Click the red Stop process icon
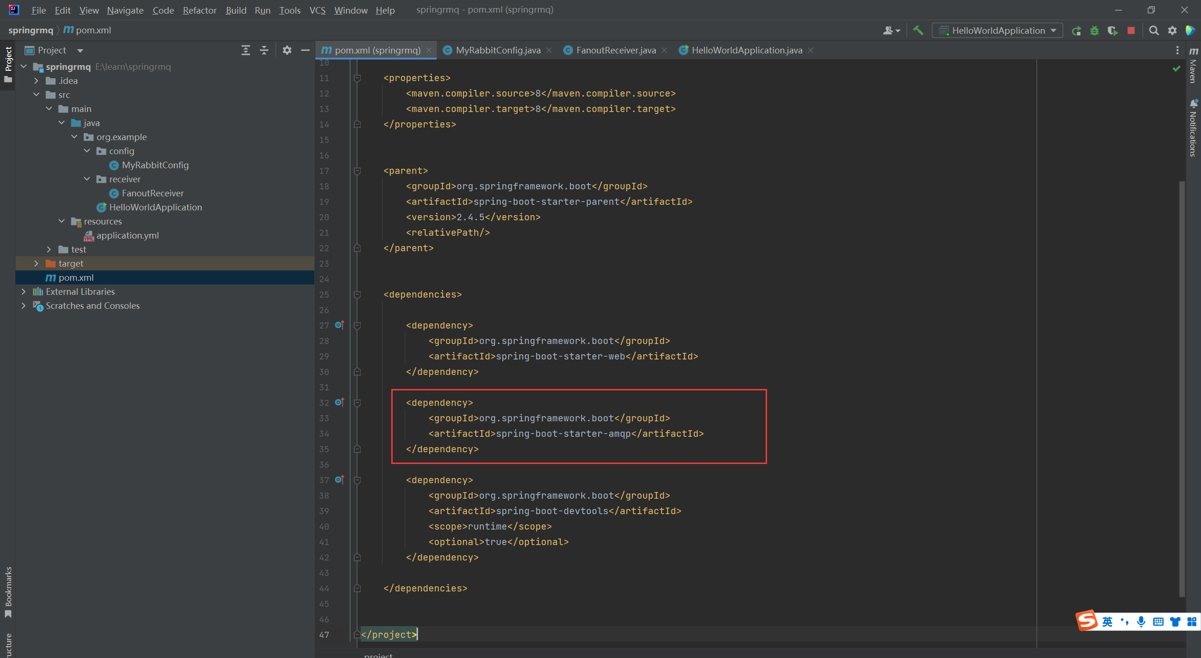Image resolution: width=1201 pixels, height=658 pixels. pos(1131,30)
